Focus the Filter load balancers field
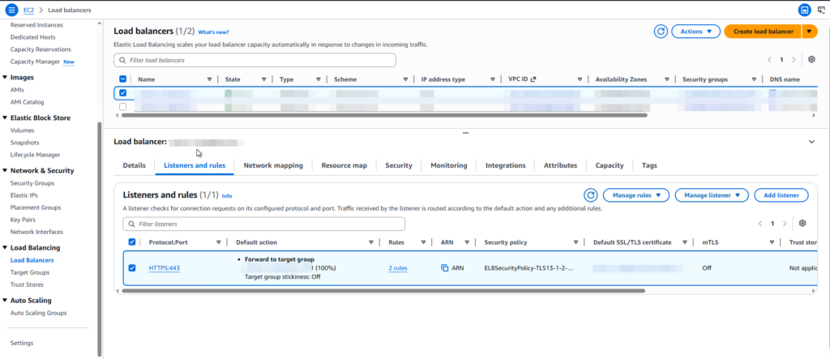This screenshot has width=830, height=359. 255,60
